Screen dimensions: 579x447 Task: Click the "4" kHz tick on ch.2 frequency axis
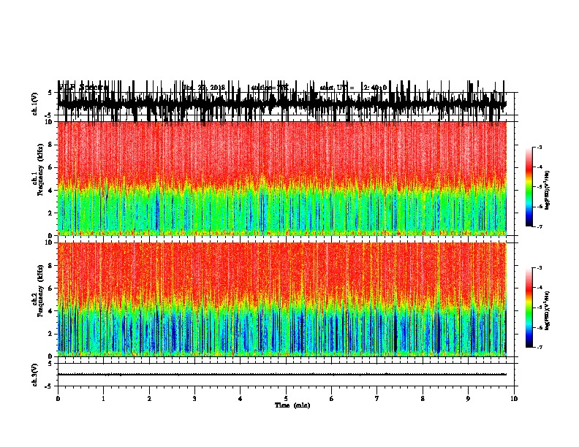(x=50, y=311)
